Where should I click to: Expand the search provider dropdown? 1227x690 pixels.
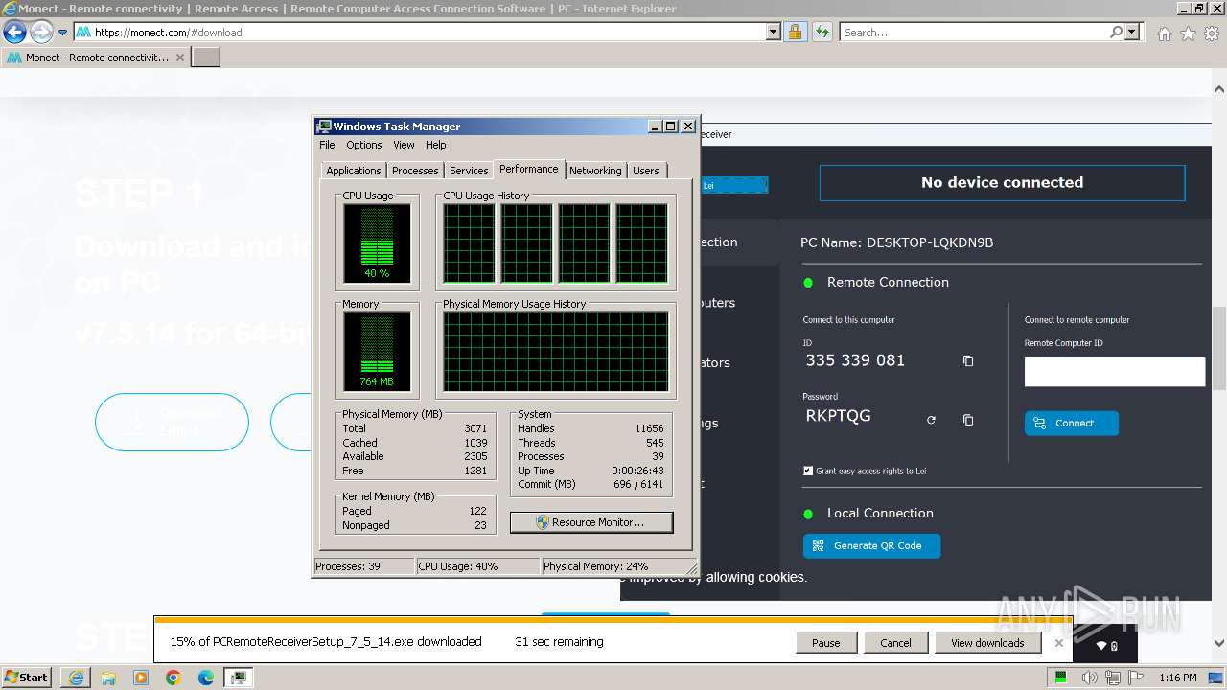(x=1133, y=32)
